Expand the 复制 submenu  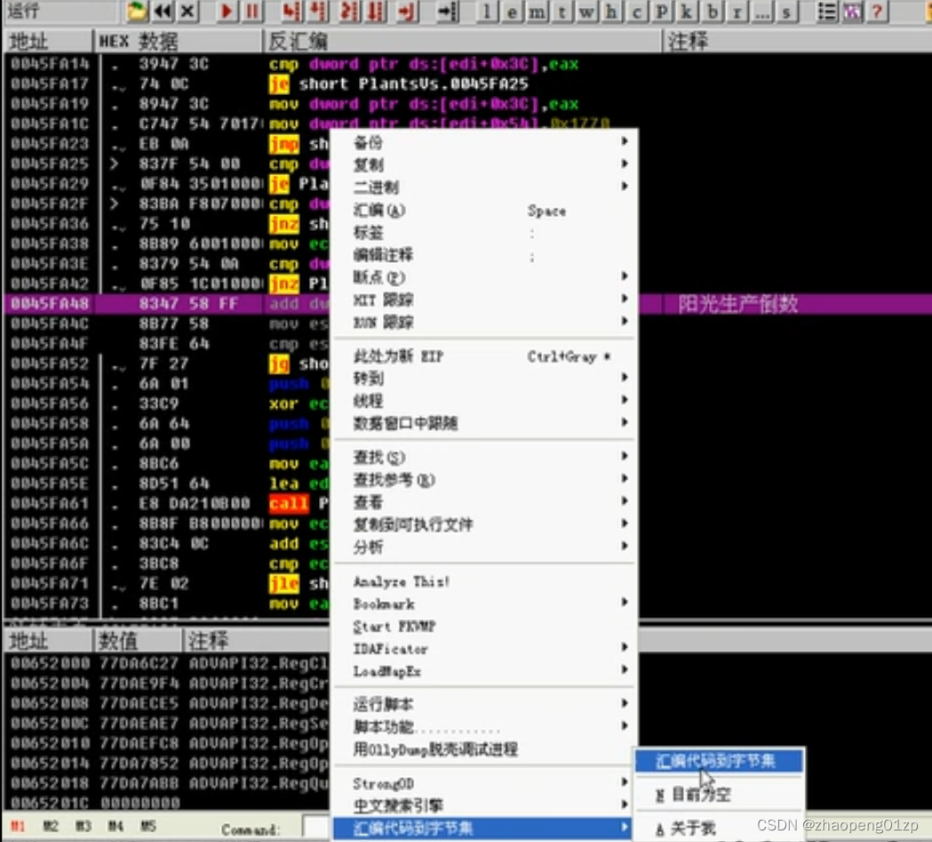484,164
